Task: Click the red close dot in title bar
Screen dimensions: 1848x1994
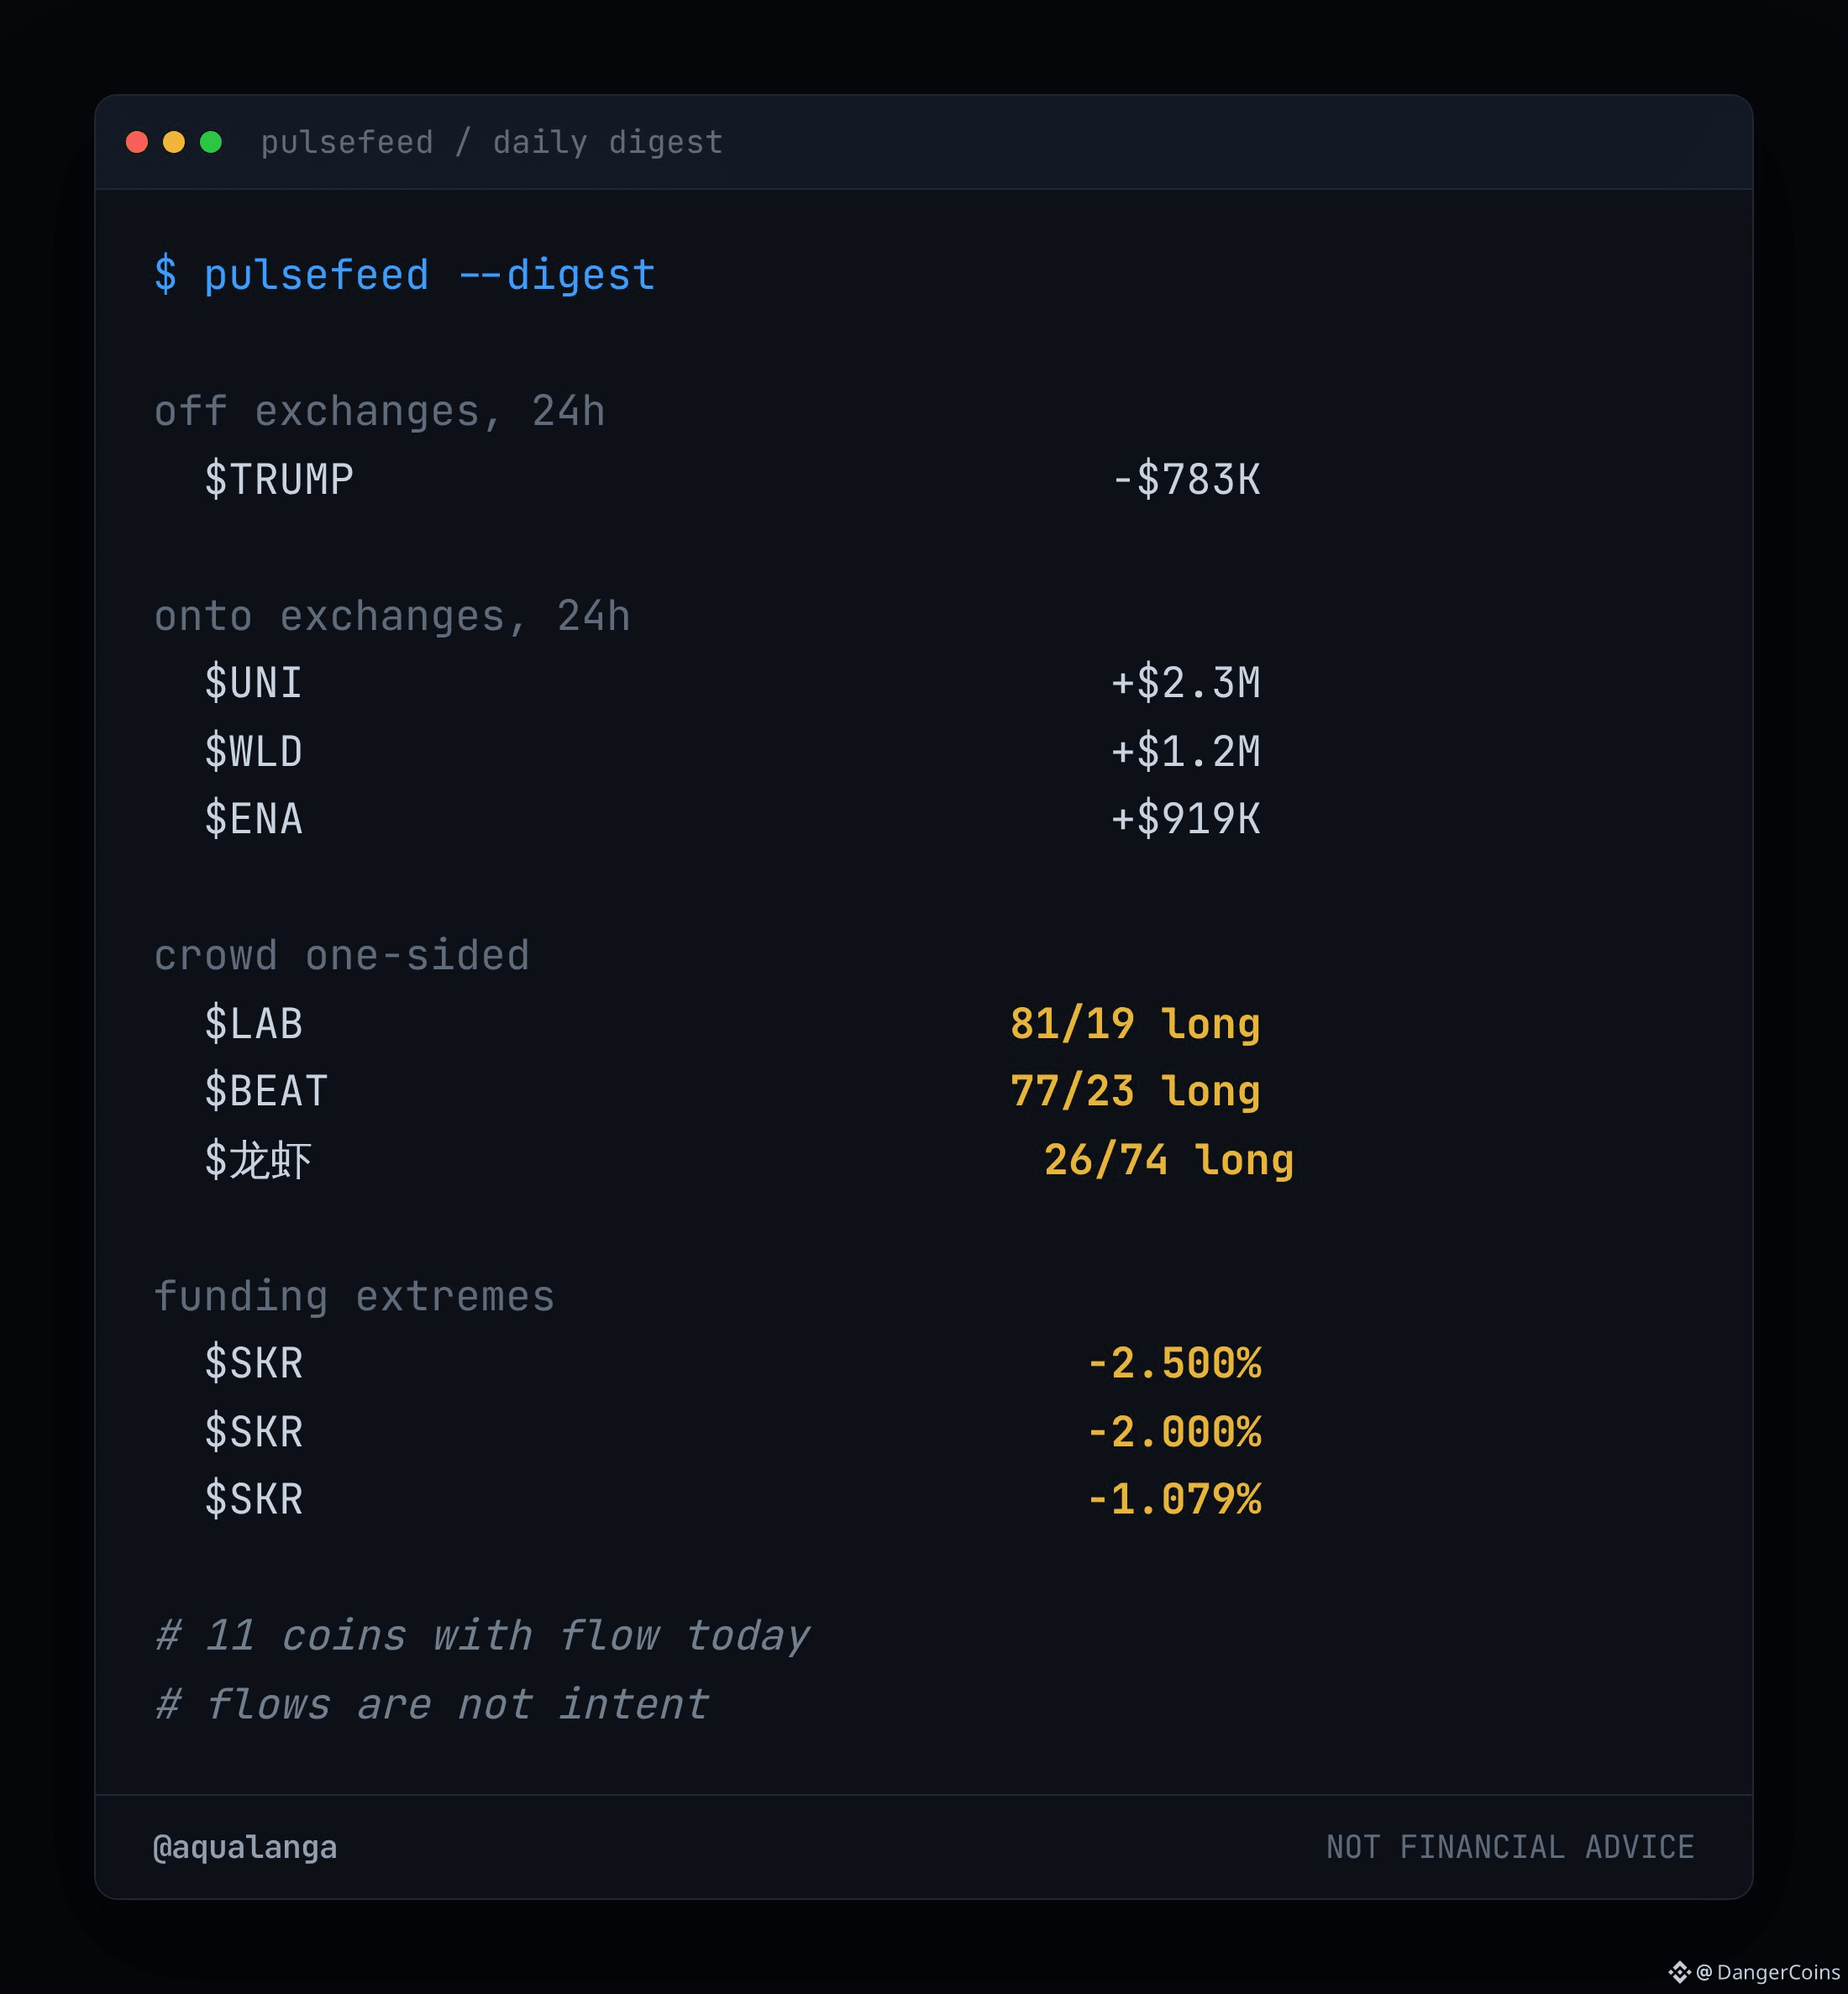Action: pyautogui.click(x=137, y=142)
